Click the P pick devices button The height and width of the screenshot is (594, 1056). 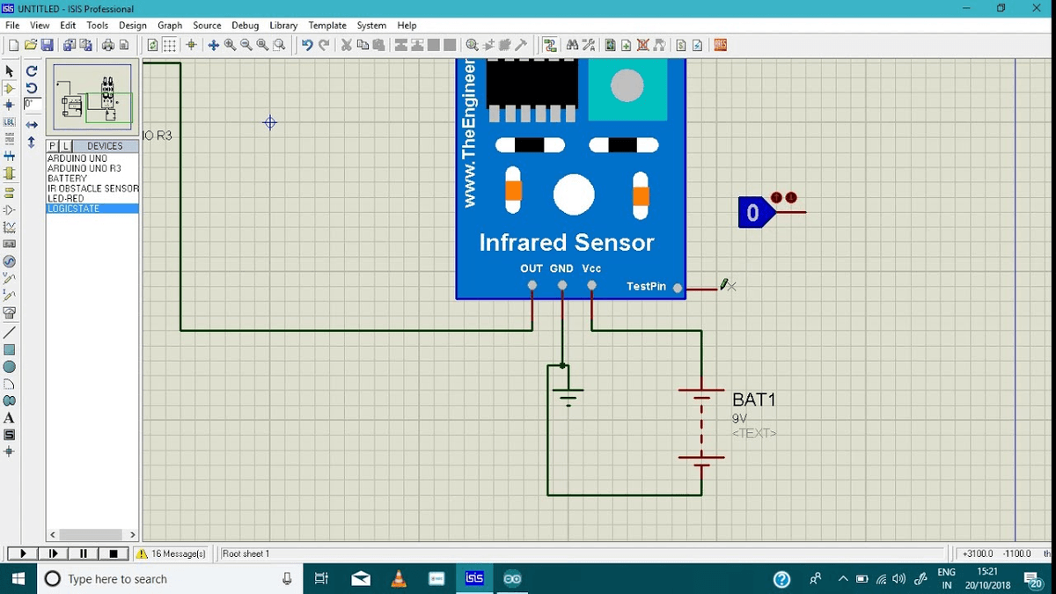53,146
